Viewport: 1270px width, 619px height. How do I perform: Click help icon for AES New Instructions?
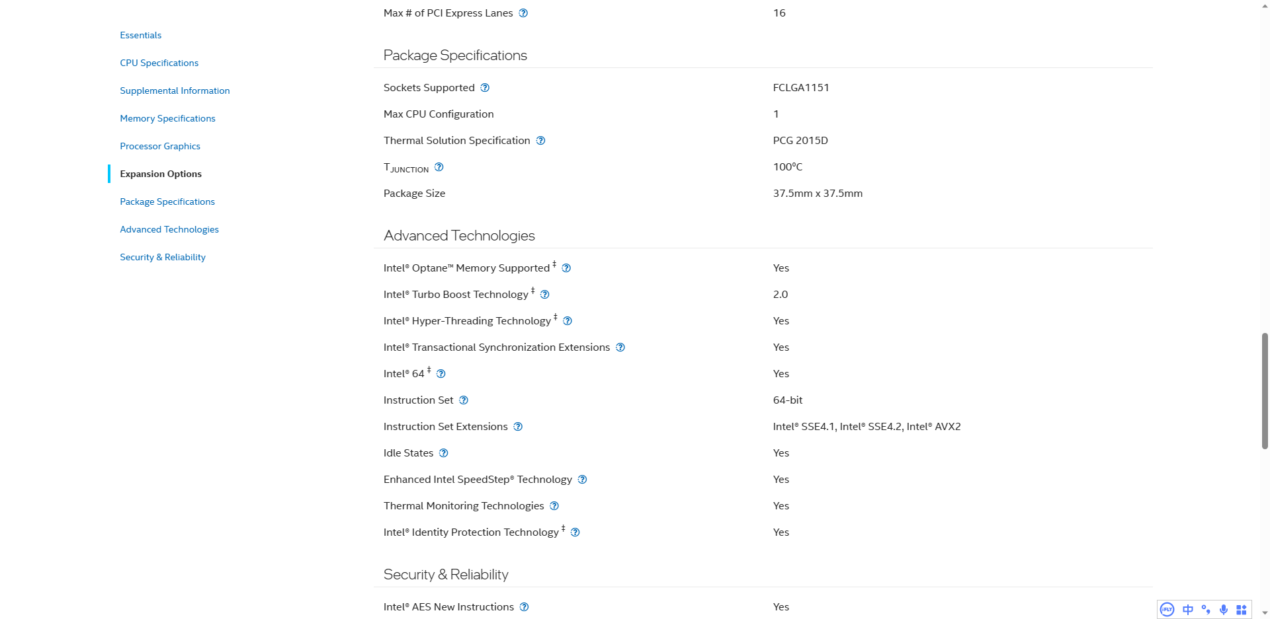tap(524, 607)
